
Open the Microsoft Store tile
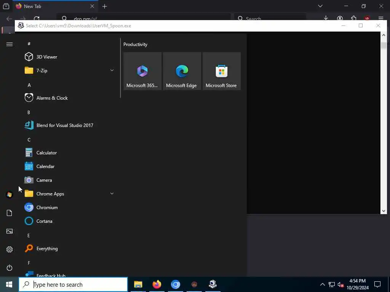(x=222, y=71)
